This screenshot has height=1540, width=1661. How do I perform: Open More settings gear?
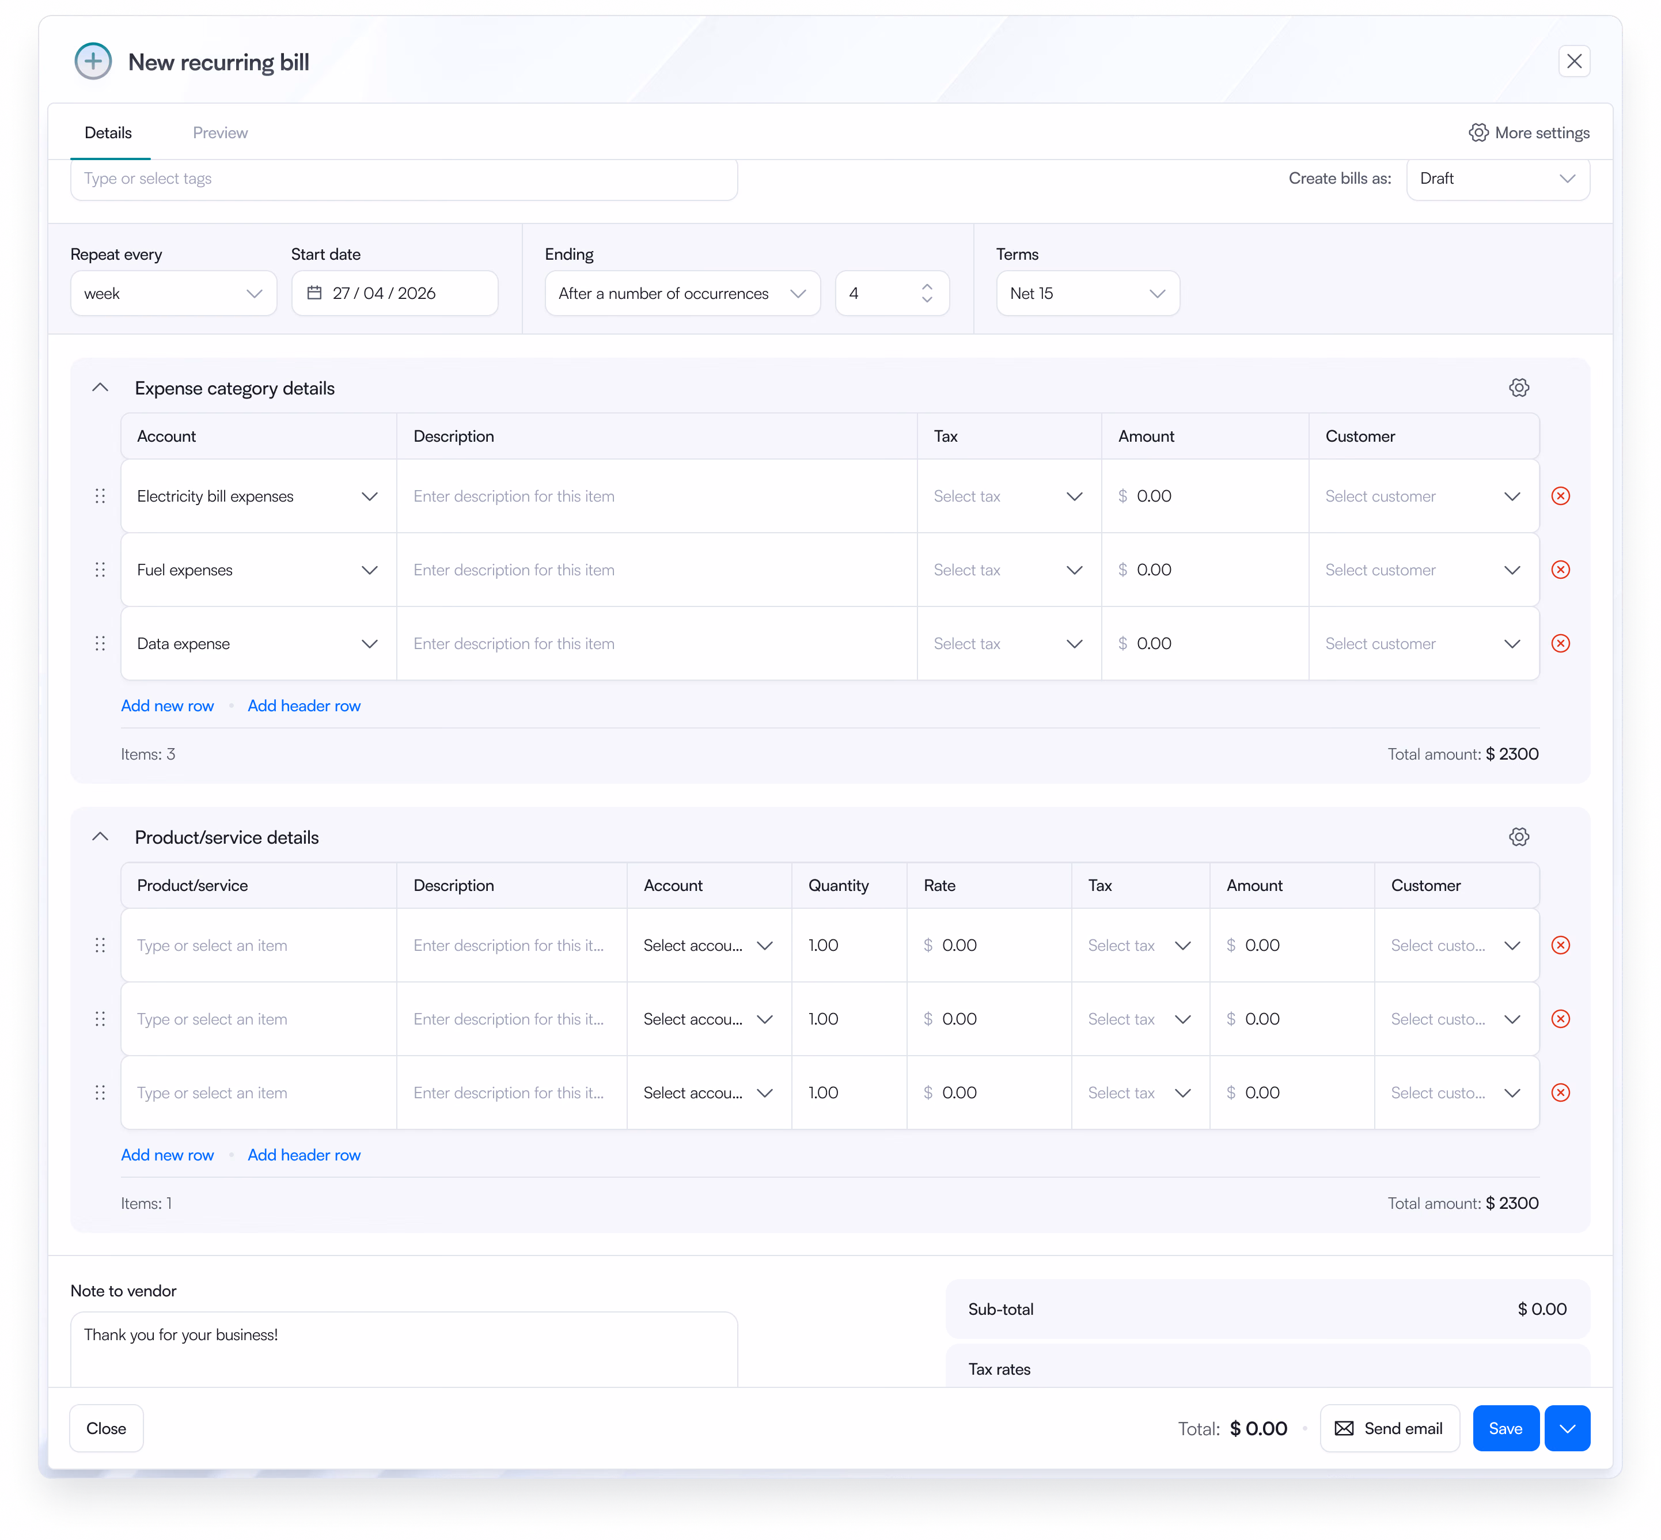click(x=1478, y=132)
